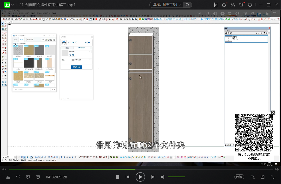Enter fullscreen mode

pyautogui.click(x=273, y=177)
